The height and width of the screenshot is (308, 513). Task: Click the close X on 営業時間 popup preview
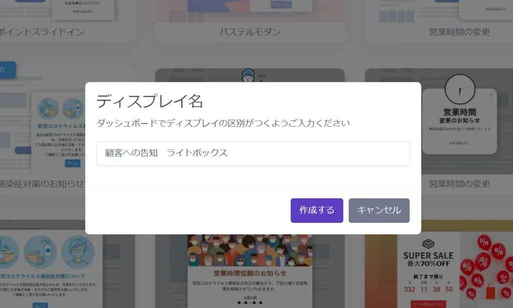pos(490,95)
